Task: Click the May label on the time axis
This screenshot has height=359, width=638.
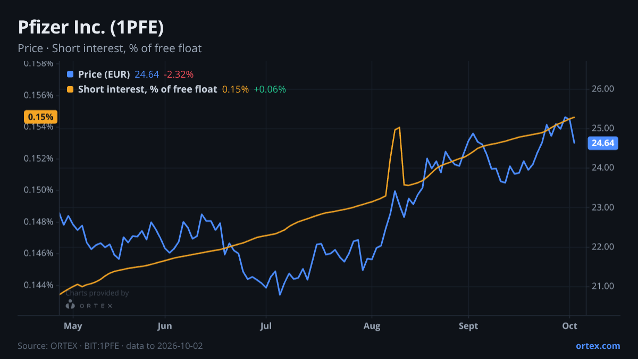Action: click(x=73, y=326)
